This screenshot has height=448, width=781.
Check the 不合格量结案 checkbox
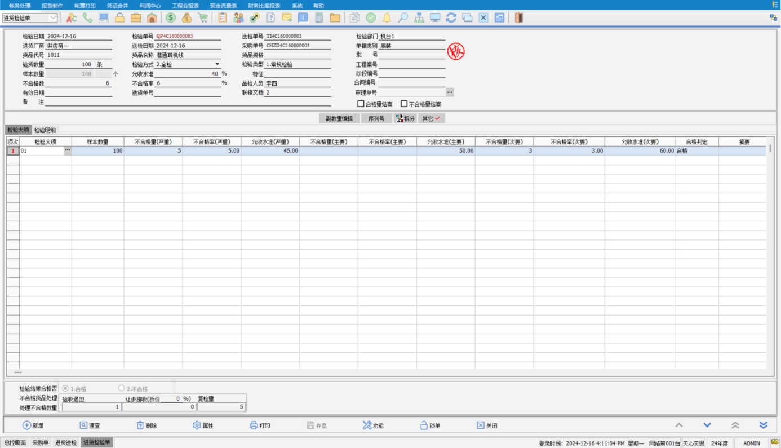404,104
